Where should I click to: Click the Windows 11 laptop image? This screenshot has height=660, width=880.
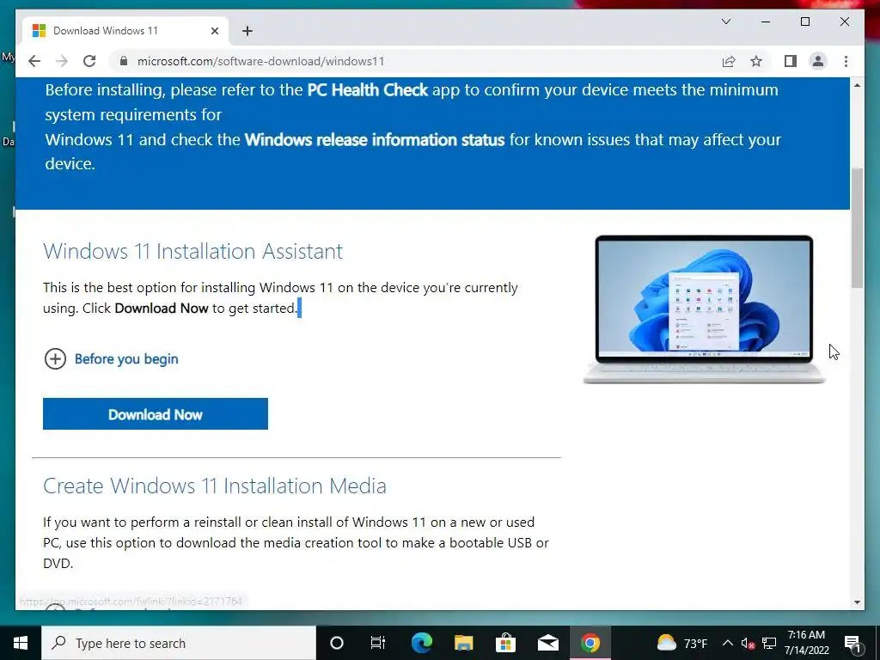[704, 309]
